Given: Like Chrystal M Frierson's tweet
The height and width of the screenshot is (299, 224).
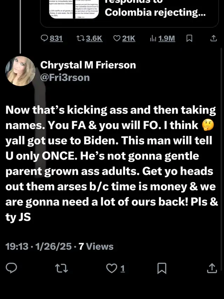Looking at the screenshot, I should click(112, 268).
